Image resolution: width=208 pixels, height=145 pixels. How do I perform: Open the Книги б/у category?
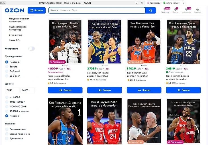pos(14,40)
